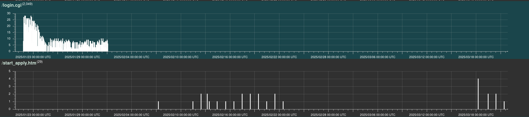529x117 pixels.
Task: Click 2025/02/28 label under start_apply.htm chart
Action: coord(328,115)
